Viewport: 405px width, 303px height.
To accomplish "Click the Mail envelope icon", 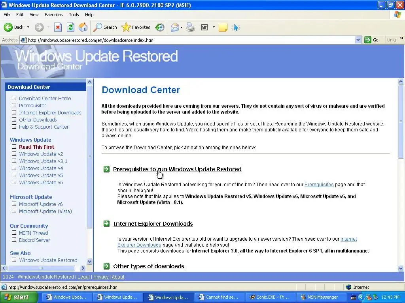I will point(174,27).
